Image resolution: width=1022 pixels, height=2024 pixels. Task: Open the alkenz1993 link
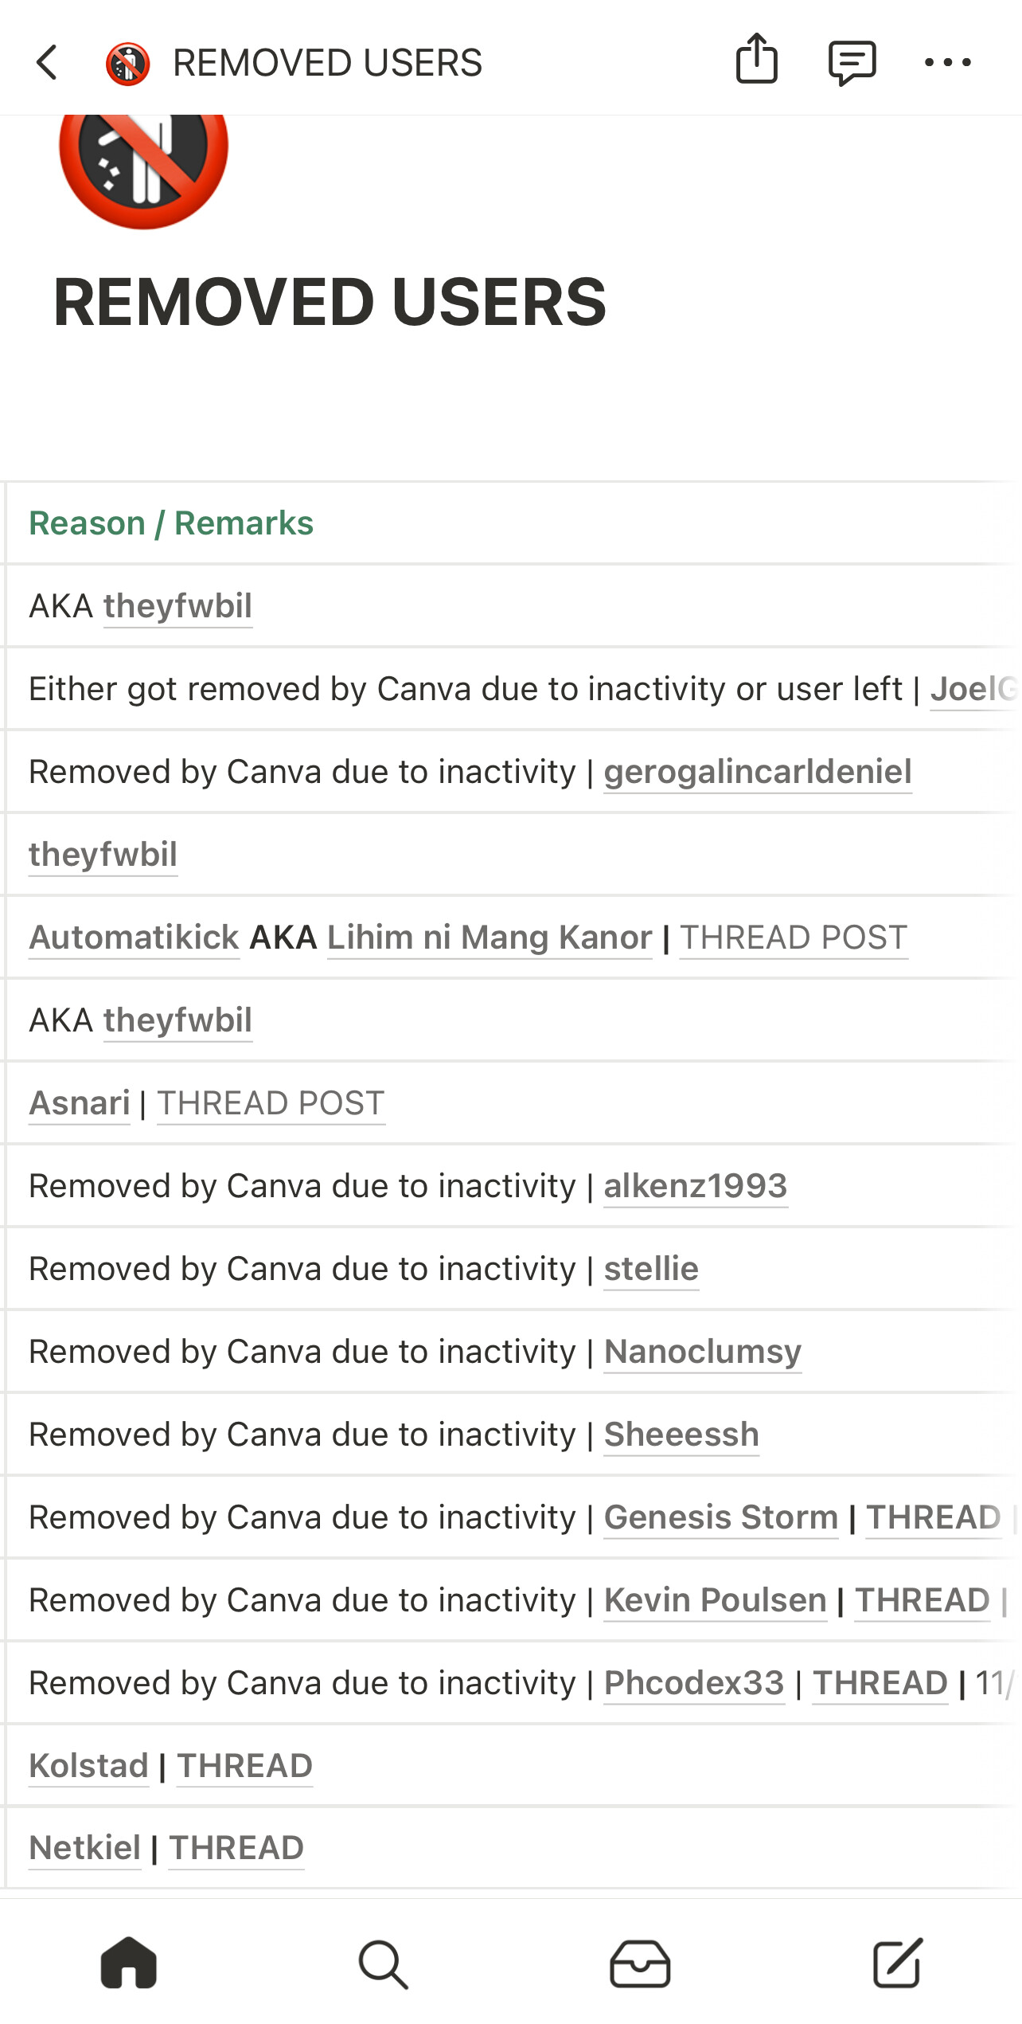(696, 1186)
